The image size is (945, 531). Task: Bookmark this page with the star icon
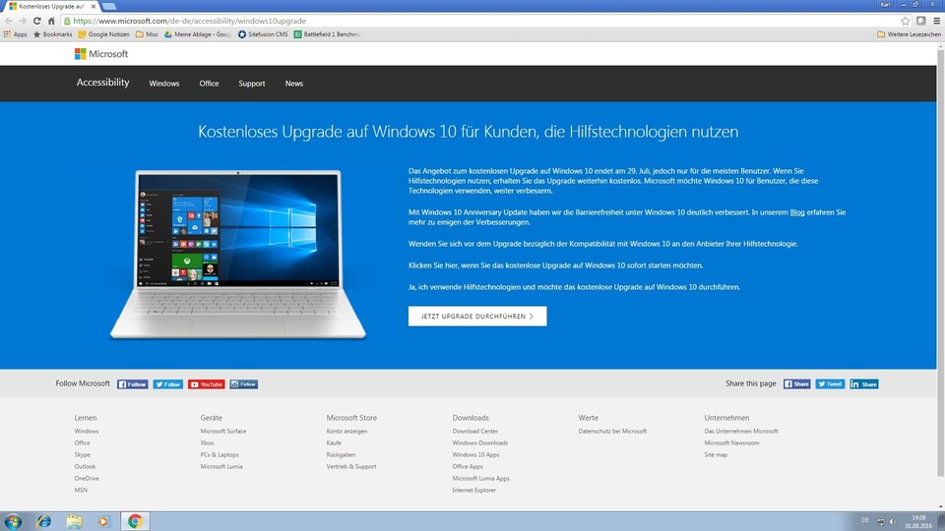point(905,20)
